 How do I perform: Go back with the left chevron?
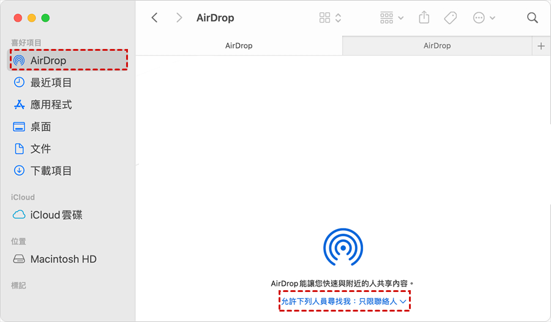pyautogui.click(x=154, y=18)
